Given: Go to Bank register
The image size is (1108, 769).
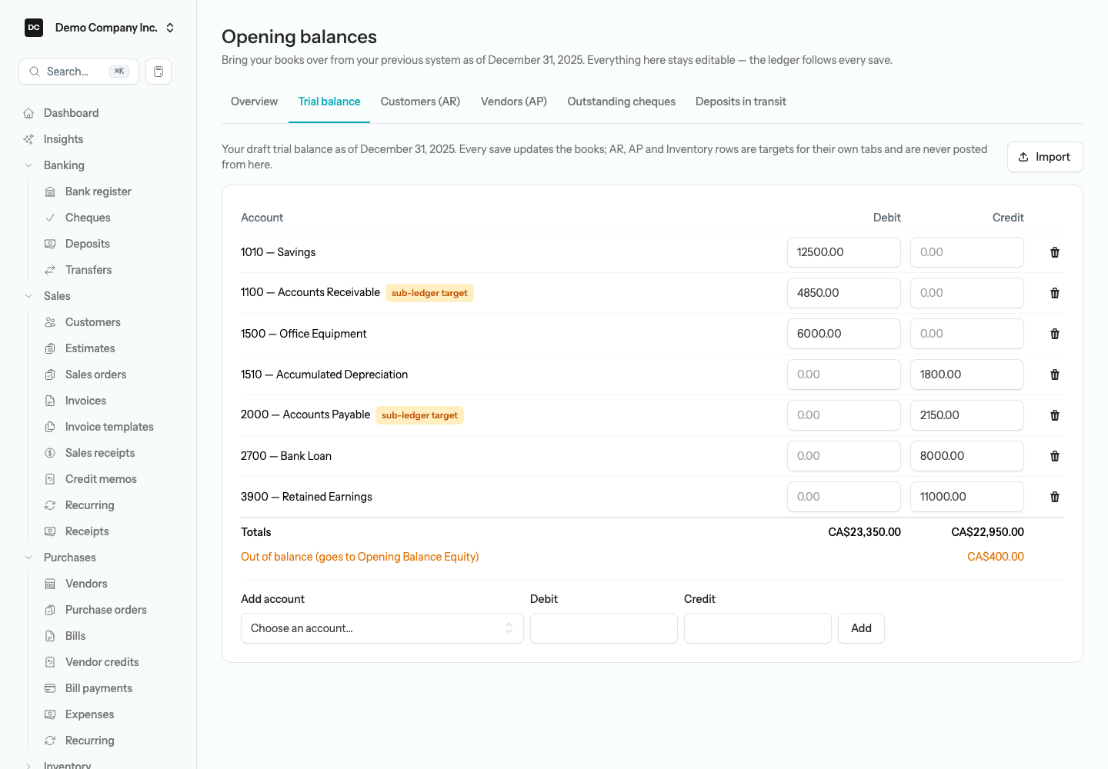Looking at the screenshot, I should click(98, 191).
